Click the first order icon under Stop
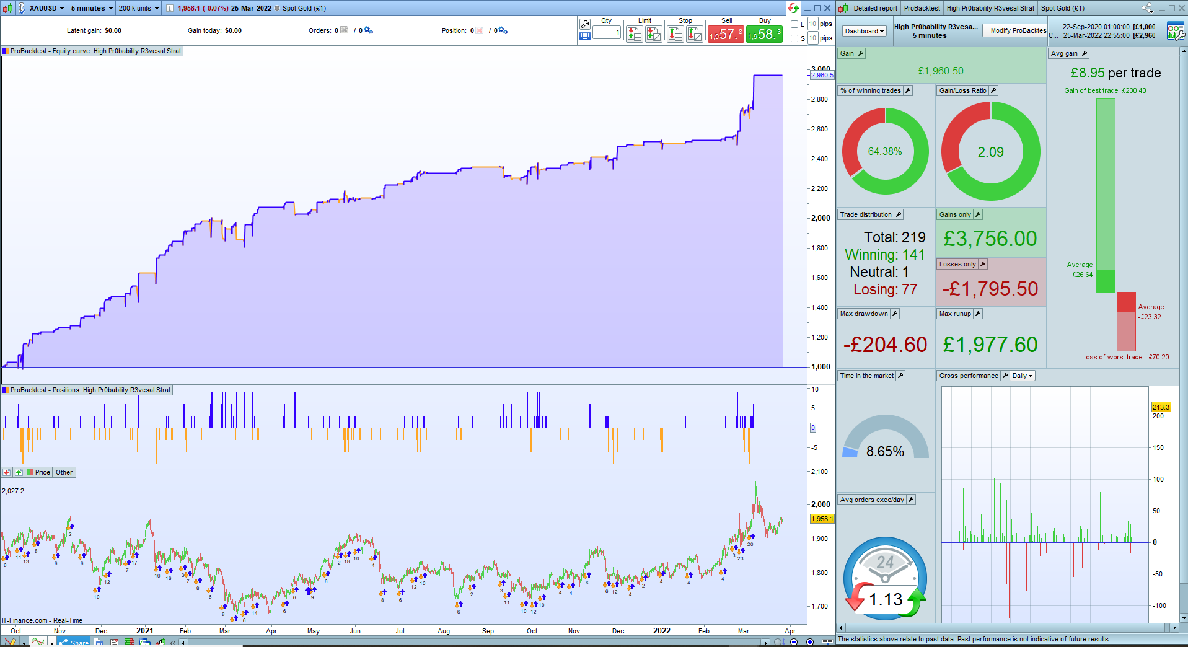 coord(675,34)
